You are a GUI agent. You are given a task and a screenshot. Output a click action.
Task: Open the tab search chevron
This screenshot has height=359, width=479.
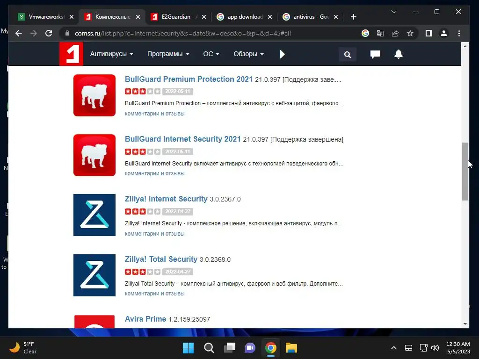pos(394,12)
